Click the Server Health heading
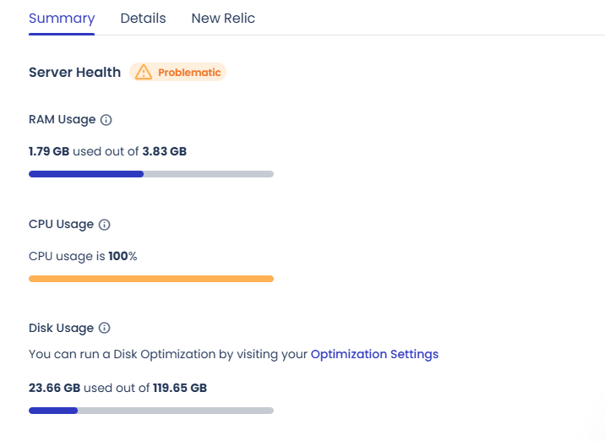Image resolution: width=605 pixels, height=441 pixels. [74, 73]
